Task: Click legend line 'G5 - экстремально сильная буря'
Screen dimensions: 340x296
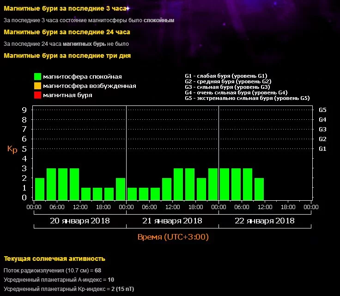Action: tap(247, 98)
